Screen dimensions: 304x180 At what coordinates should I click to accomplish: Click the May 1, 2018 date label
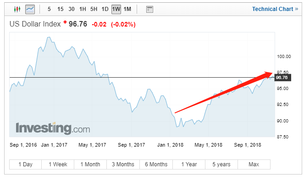pos(209,145)
